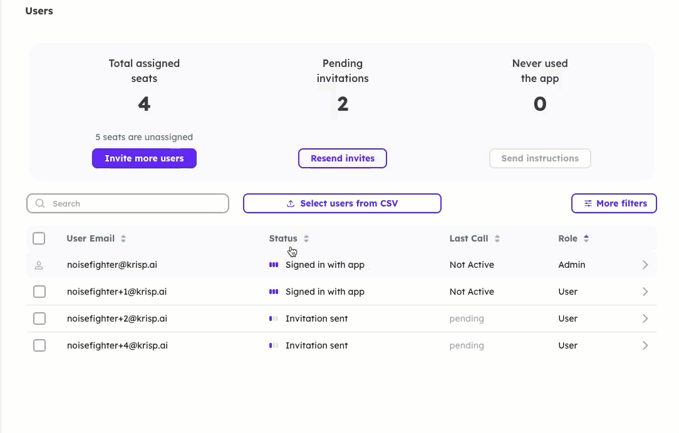Click the status bars icon on noisefighter+4 row
This screenshot has height=433, width=679.
pyautogui.click(x=274, y=345)
